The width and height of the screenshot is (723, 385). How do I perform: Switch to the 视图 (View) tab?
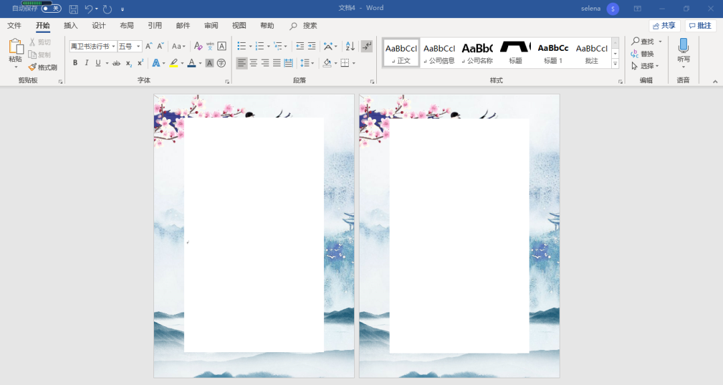point(239,26)
